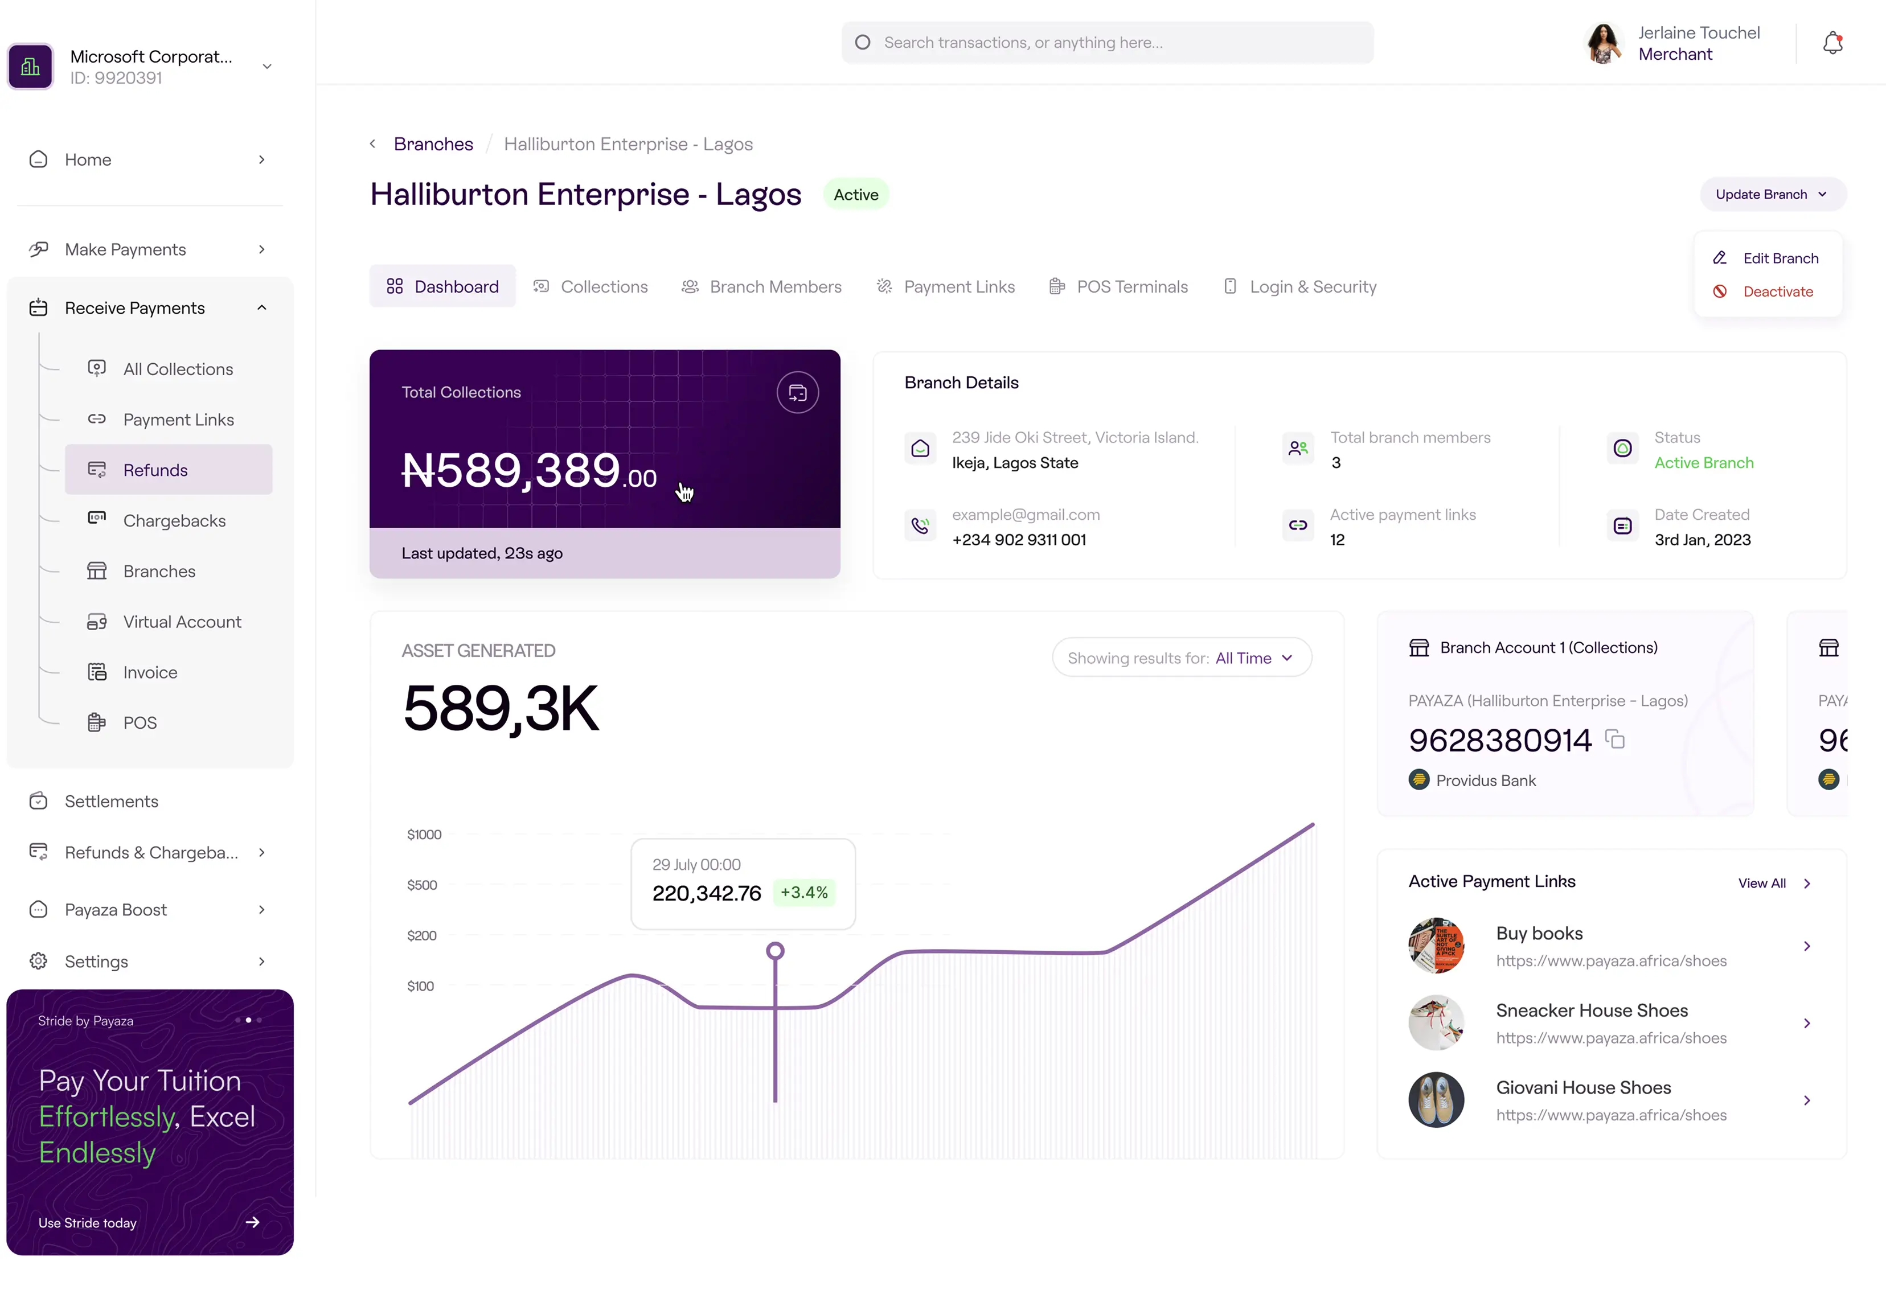Screen dimensions: 1886x1298
Task: Expand the Home menu chevron
Action: click(x=261, y=159)
